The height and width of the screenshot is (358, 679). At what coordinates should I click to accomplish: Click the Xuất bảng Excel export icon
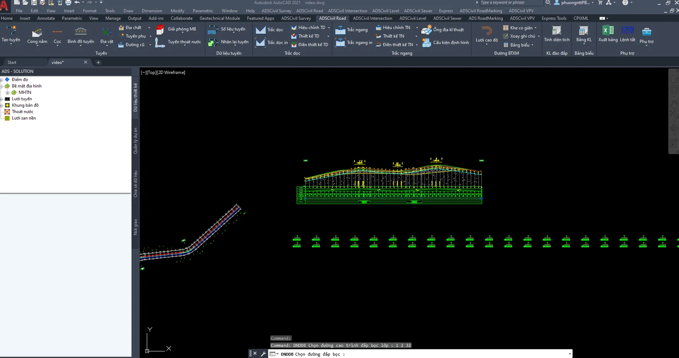(x=608, y=30)
